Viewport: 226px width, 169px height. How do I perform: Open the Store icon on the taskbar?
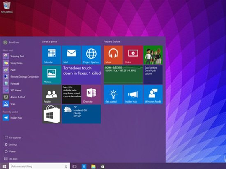[x=102, y=167]
